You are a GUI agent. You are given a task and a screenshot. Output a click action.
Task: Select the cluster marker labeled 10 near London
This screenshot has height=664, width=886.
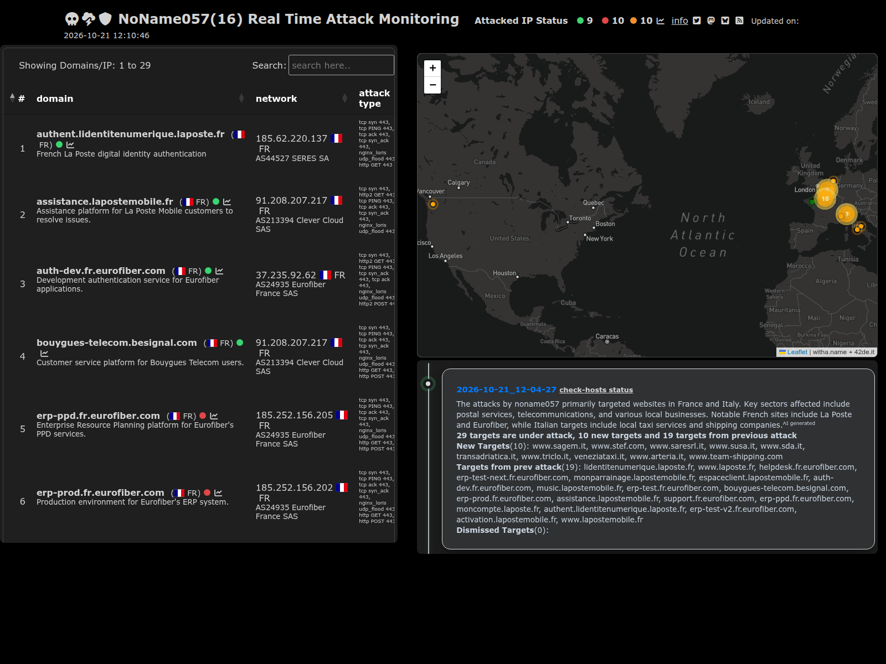coord(825,199)
